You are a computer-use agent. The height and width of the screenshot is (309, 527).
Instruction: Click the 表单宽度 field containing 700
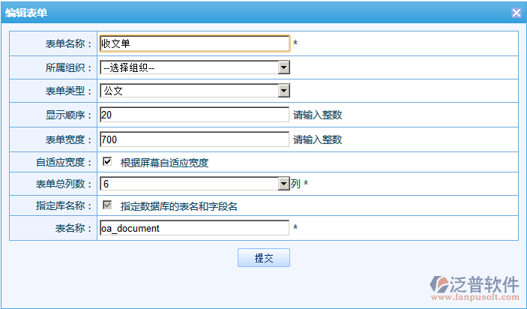click(194, 139)
